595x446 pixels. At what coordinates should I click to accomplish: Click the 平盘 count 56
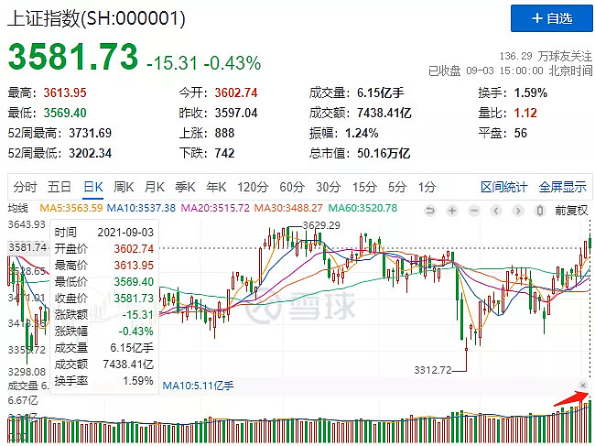point(521,133)
